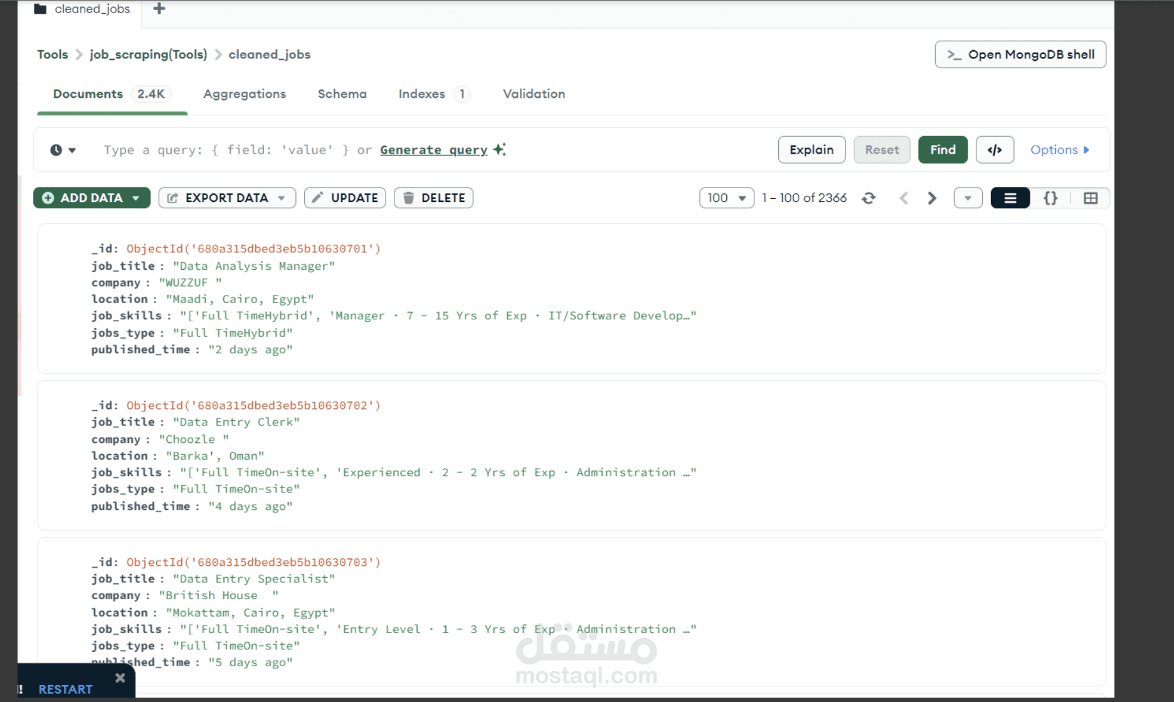Go to previous page of documents
Screen dimensions: 1174x702
tap(904, 198)
